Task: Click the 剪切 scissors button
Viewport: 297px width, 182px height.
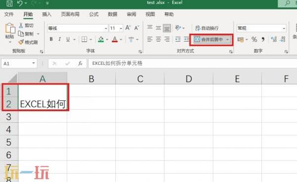Action: pyautogui.click(x=26, y=26)
